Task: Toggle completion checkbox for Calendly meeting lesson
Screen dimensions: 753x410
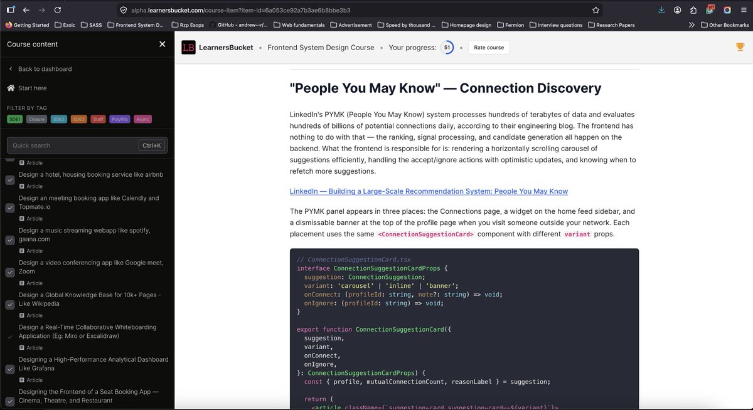Action: [10, 208]
